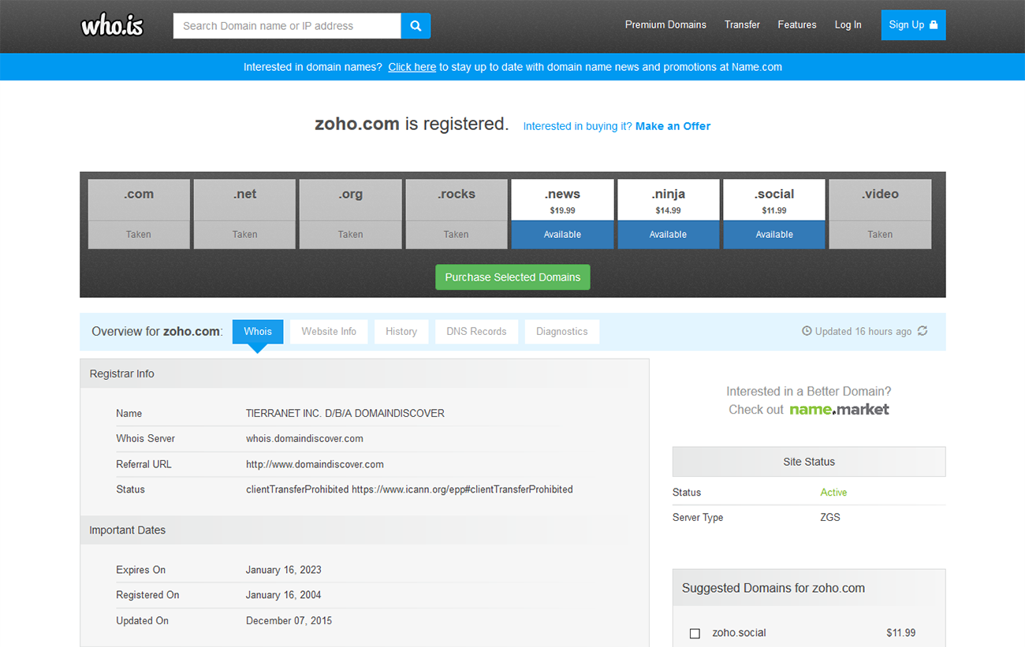The height and width of the screenshot is (647, 1025).
Task: Click the TIERRANET INC. D/B/A DOMAINDISCOVER name
Action: (345, 414)
